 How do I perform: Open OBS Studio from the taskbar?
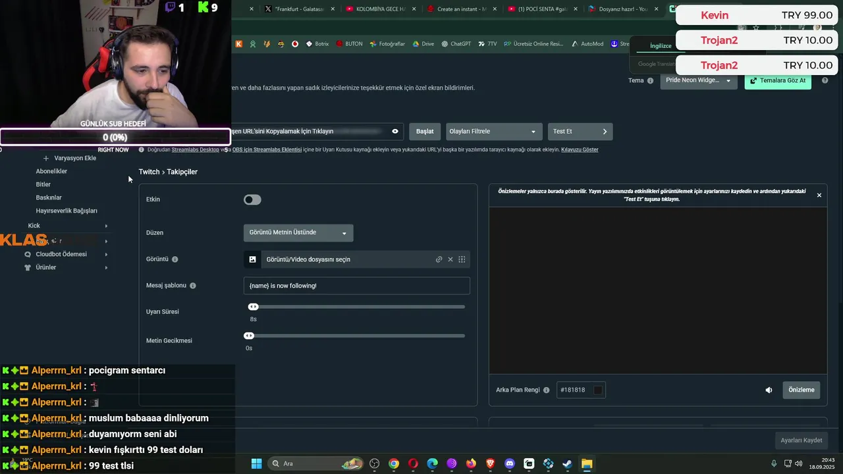pyautogui.click(x=375, y=463)
